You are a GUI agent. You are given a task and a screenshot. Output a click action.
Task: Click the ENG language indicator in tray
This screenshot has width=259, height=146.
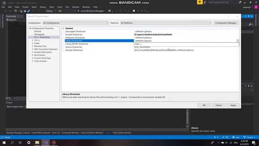click(x=236, y=142)
